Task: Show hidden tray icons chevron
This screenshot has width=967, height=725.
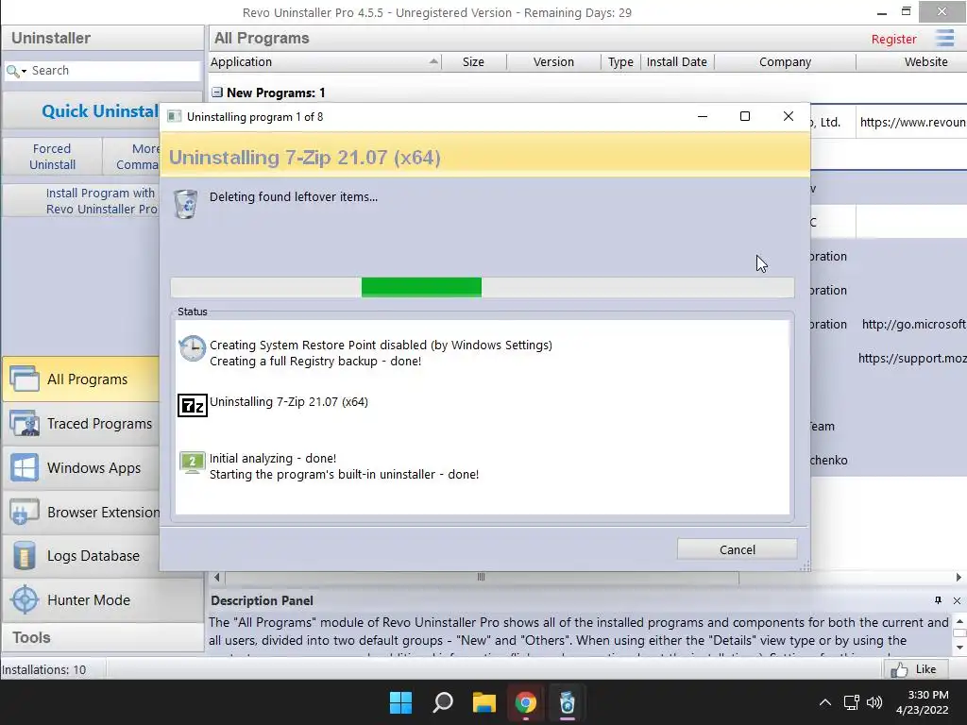Action: tap(824, 702)
